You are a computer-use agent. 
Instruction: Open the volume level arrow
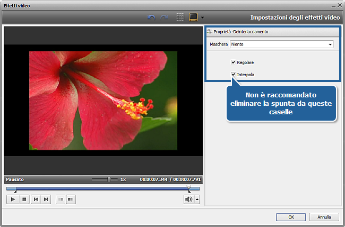197,199
